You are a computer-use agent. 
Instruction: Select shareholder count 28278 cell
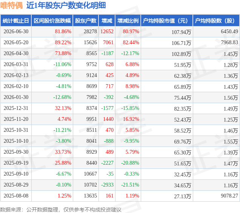click(x=90, y=32)
